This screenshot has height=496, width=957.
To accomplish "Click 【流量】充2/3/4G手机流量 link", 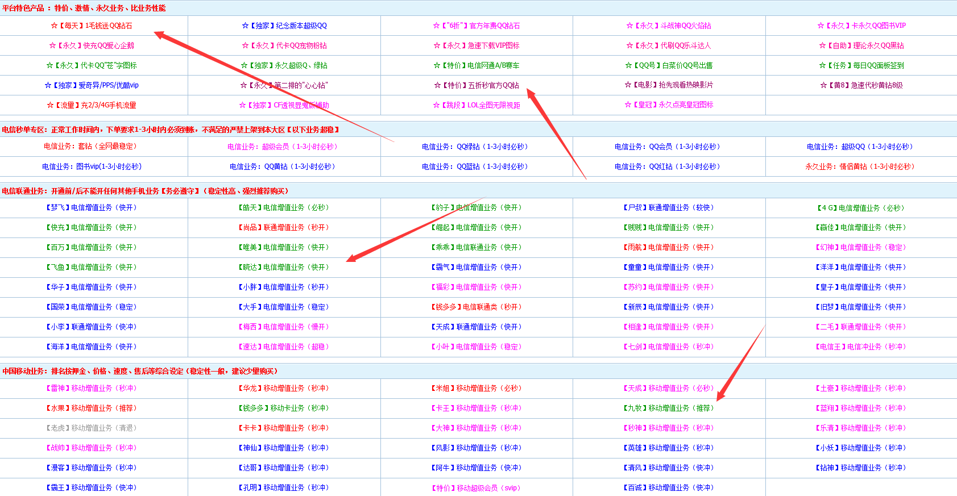I will (92, 105).
